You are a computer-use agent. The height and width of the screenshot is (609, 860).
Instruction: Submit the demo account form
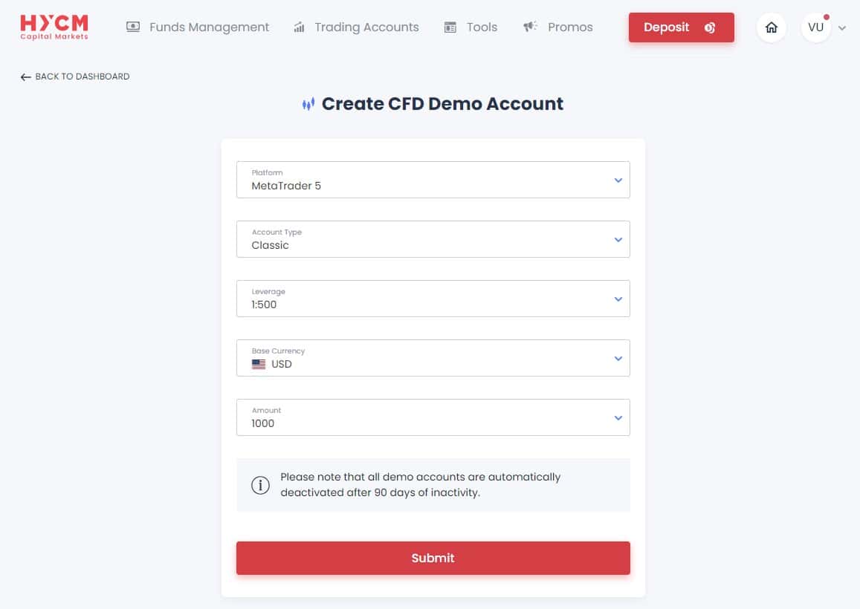433,558
